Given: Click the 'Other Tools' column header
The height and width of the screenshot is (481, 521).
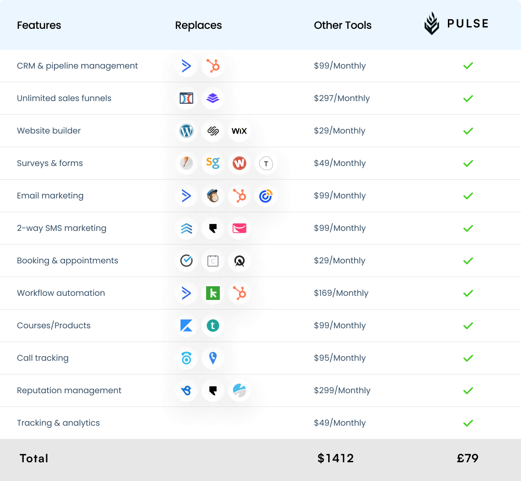Looking at the screenshot, I should point(342,25).
